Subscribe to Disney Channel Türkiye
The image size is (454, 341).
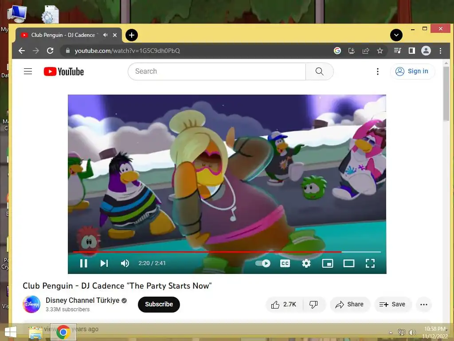pos(159,304)
